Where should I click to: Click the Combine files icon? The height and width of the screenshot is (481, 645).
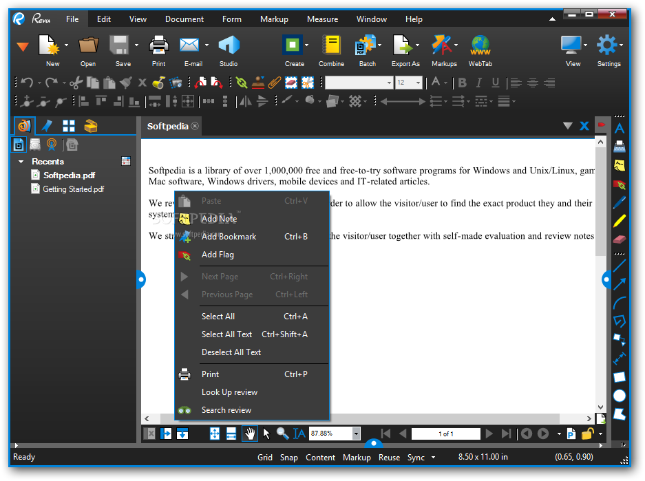coord(332,45)
